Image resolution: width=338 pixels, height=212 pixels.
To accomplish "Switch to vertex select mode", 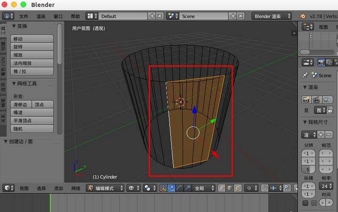I will coord(222,188).
